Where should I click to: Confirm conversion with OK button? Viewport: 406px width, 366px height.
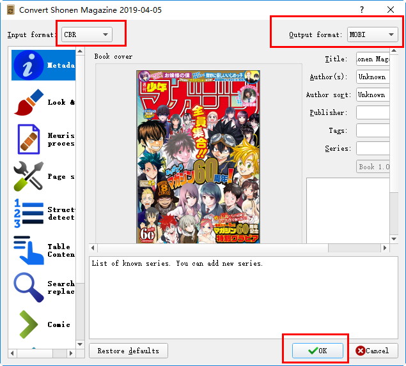click(x=318, y=351)
